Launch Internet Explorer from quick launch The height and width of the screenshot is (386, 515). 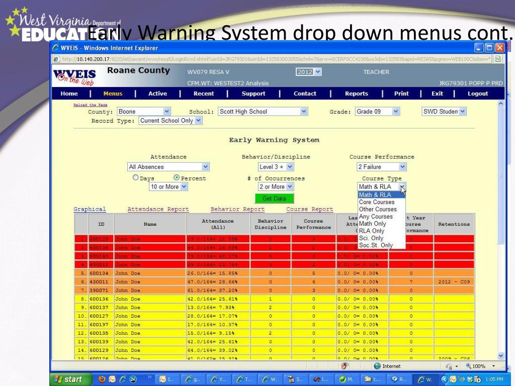coord(123,379)
